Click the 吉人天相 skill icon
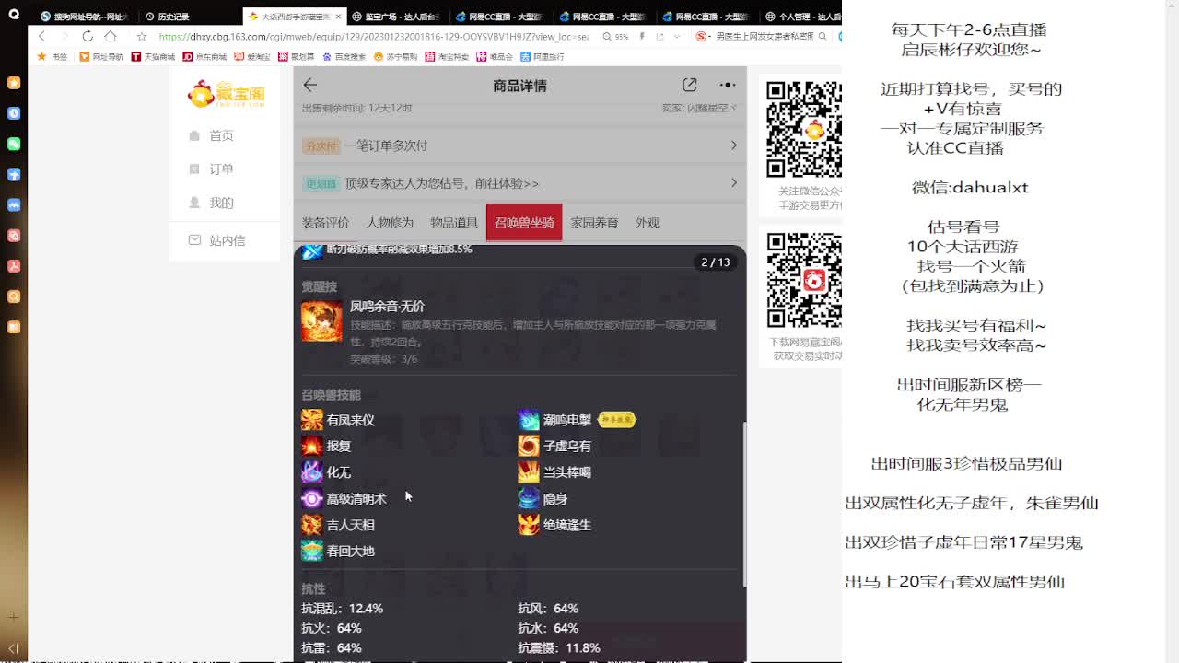Image resolution: width=1179 pixels, height=663 pixels. [312, 525]
